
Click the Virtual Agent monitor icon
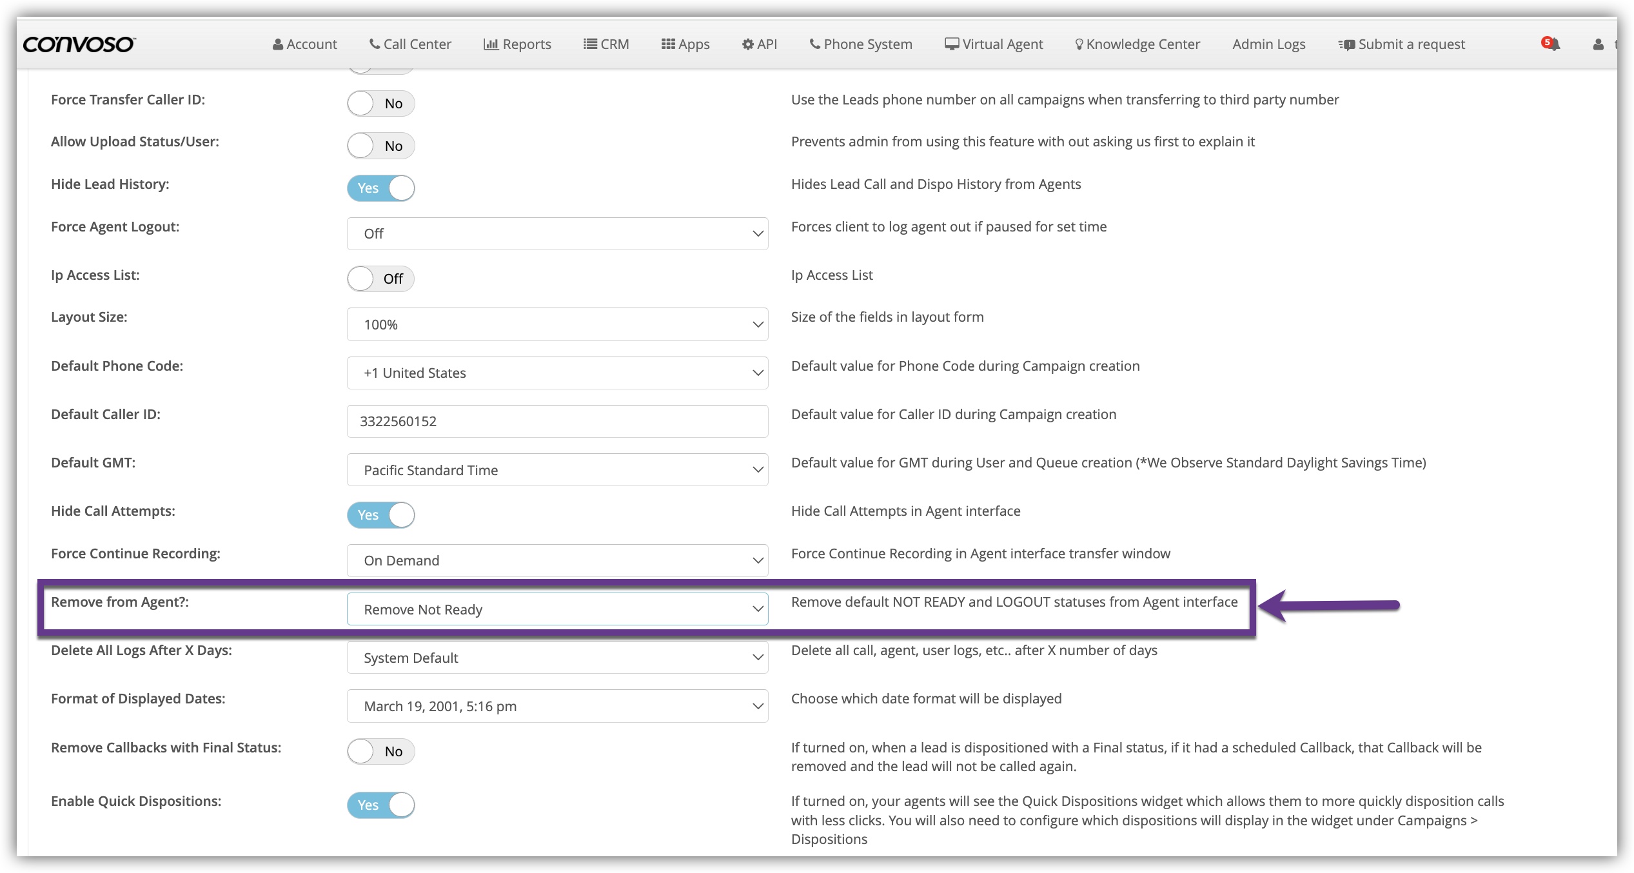click(952, 44)
